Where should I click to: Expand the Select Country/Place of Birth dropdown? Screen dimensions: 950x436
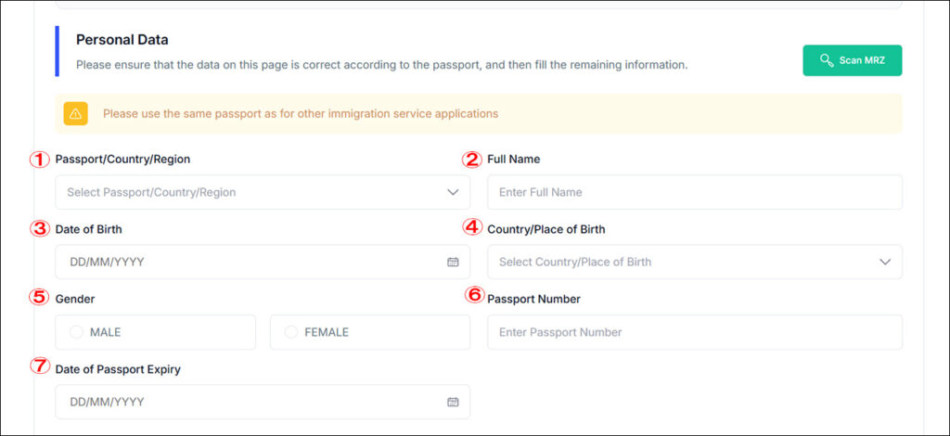point(695,263)
